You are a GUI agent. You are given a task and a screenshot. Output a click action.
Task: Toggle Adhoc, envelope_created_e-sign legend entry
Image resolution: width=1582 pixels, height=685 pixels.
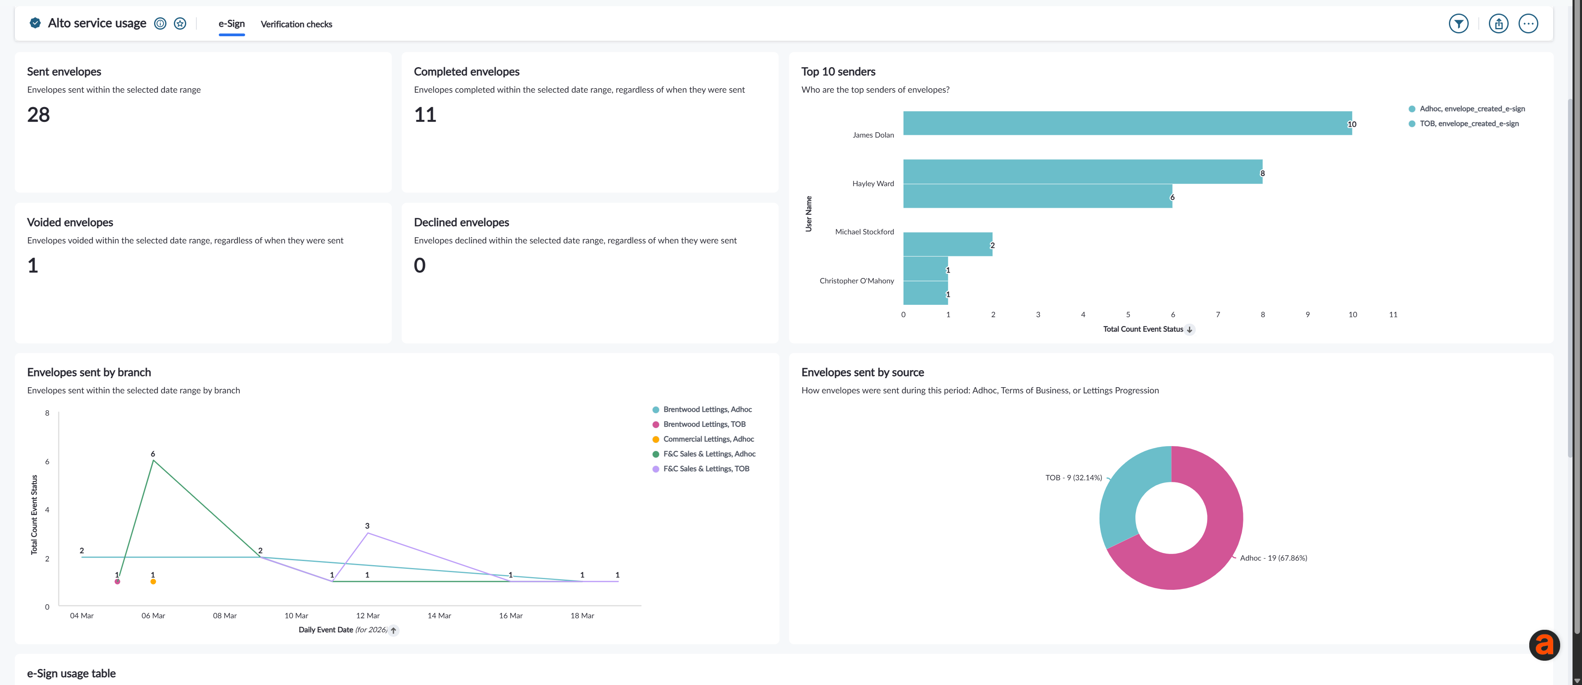[x=1467, y=109]
